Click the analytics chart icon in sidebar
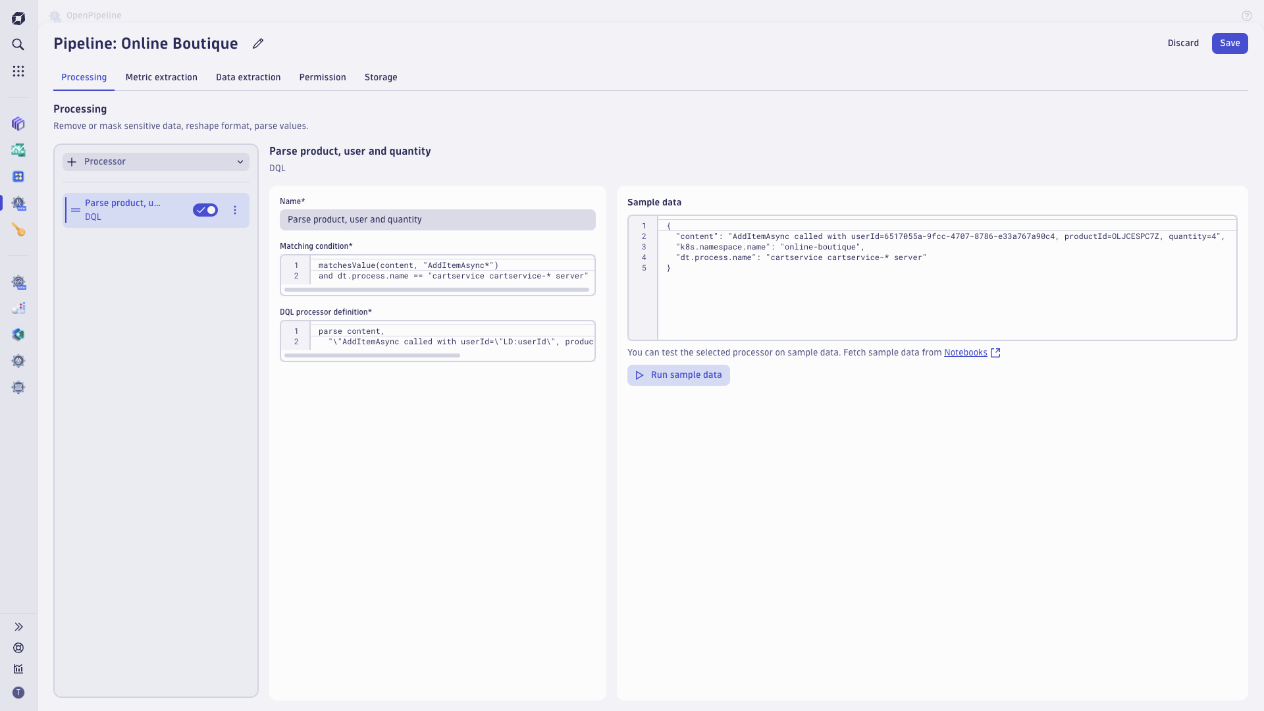The width and height of the screenshot is (1264, 711). pos(19,668)
